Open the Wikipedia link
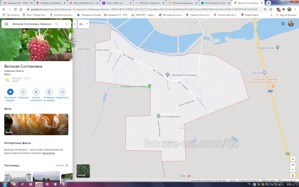 pyautogui.click(x=49, y=153)
